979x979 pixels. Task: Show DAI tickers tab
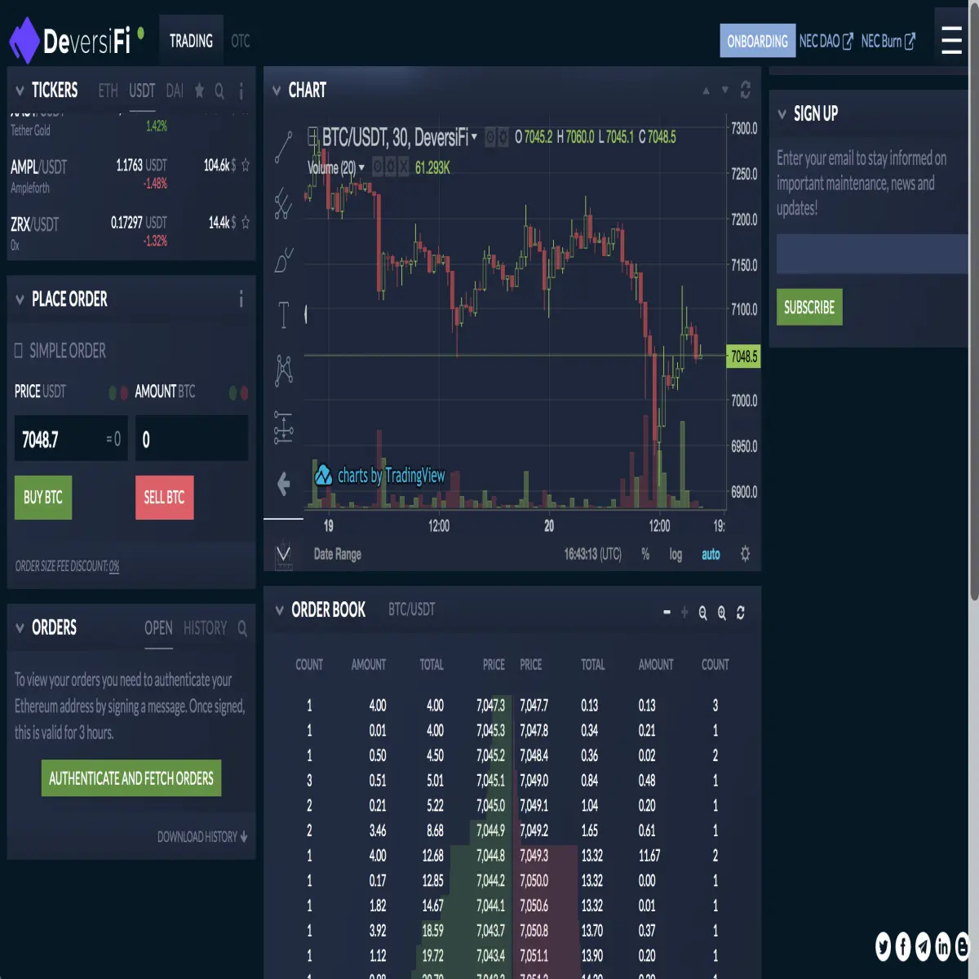[x=175, y=91]
